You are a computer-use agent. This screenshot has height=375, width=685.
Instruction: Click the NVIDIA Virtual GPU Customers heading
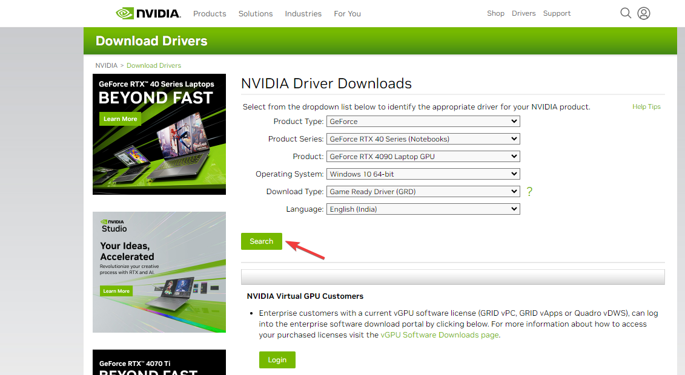305,296
